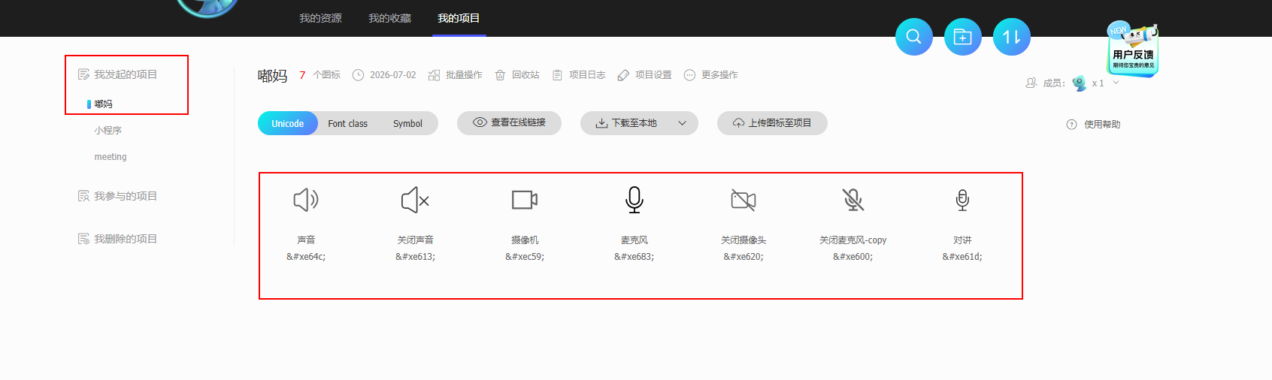Open the 项目设置 text link

pos(653,75)
